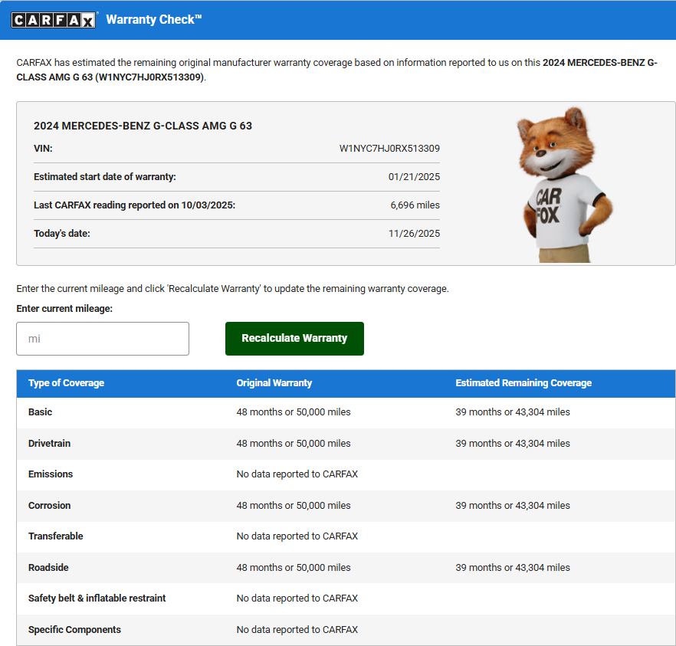This screenshot has height=646, width=676.
Task: Click the Roadside coverage row label
Action: [x=49, y=568]
